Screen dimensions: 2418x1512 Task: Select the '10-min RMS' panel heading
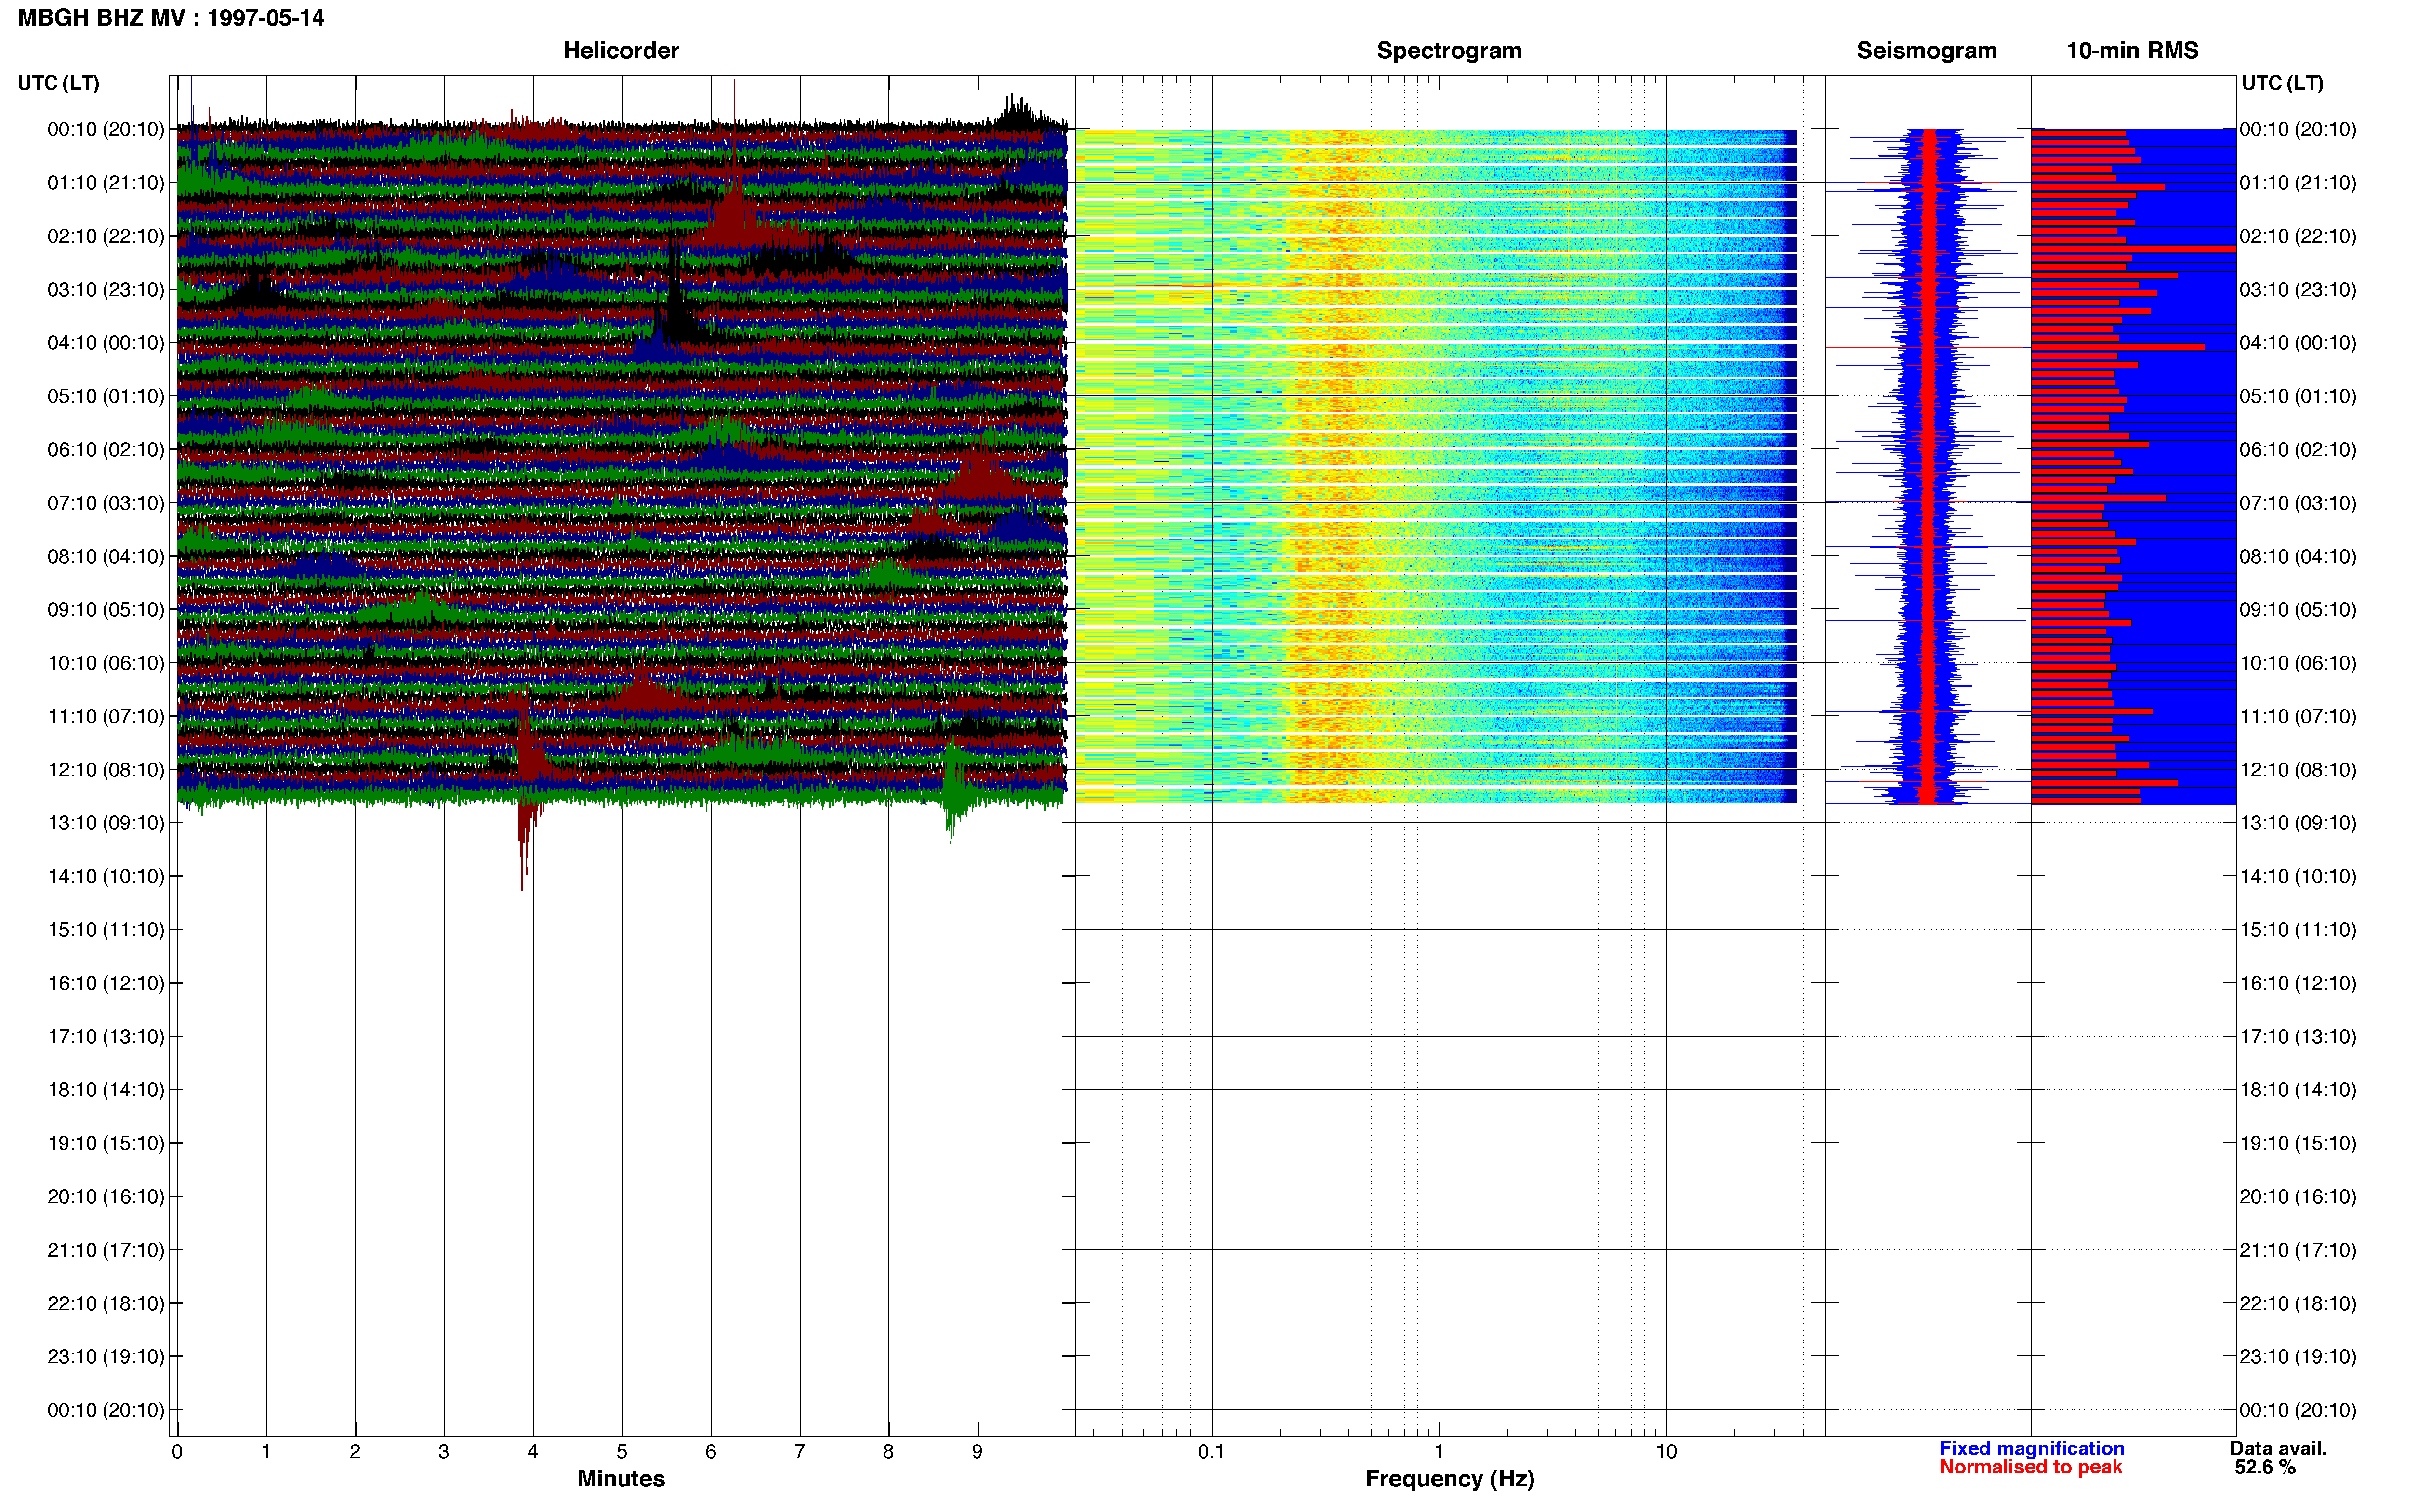(x=2132, y=51)
